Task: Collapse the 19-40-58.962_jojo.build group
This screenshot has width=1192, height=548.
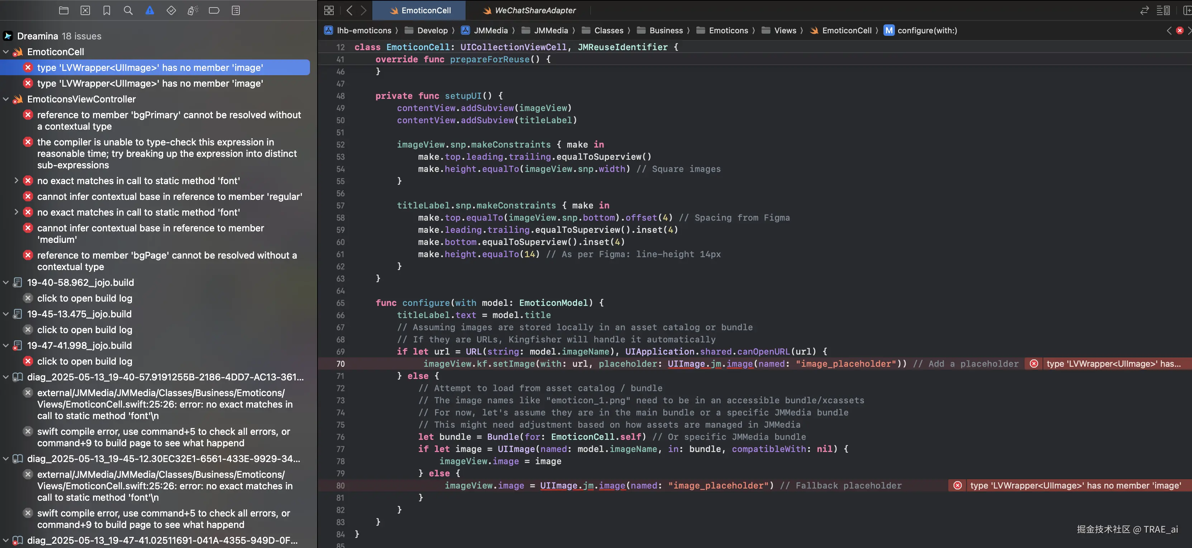Action: click(x=6, y=282)
